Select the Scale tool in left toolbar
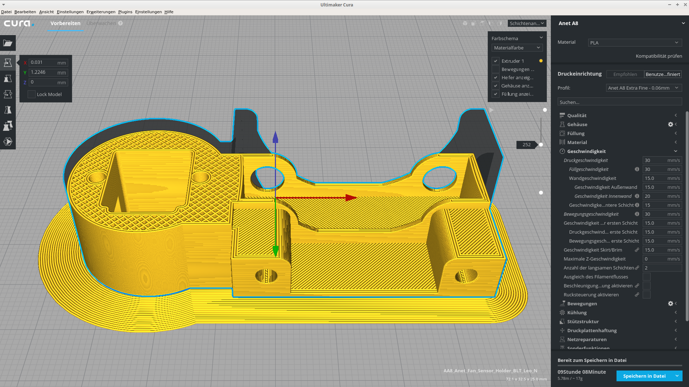The width and height of the screenshot is (689, 387). (8, 78)
